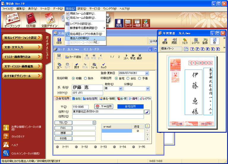Click the 〒⇔住所 postal code conversion button
The height and width of the screenshot is (164, 228).
pos(104,106)
